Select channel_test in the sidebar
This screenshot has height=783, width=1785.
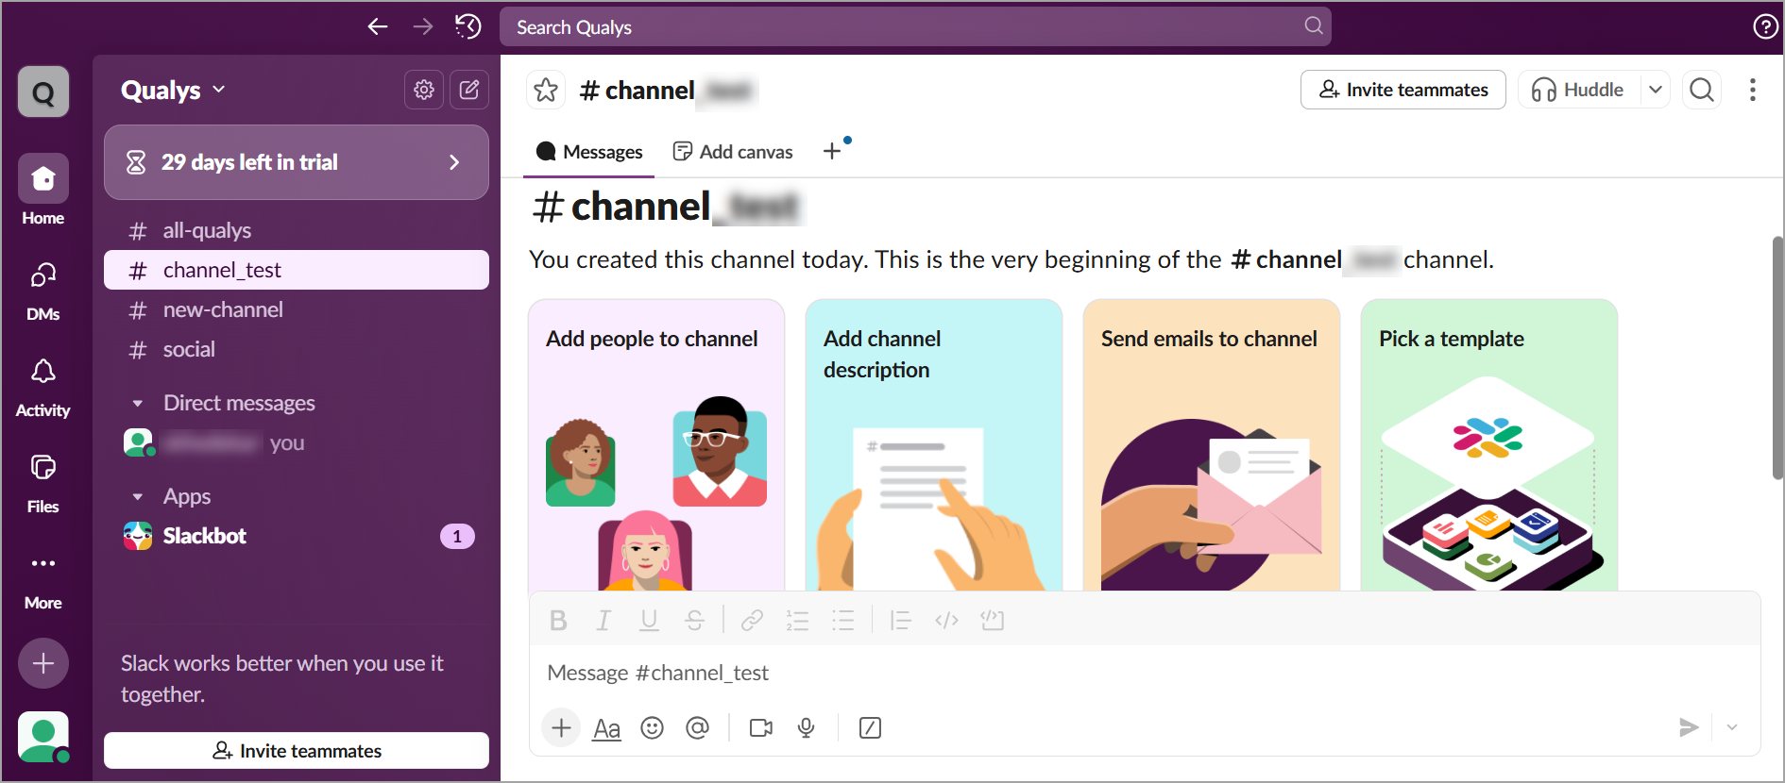297,270
